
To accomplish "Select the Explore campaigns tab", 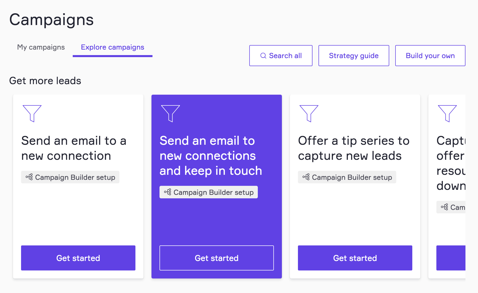I will tap(112, 47).
